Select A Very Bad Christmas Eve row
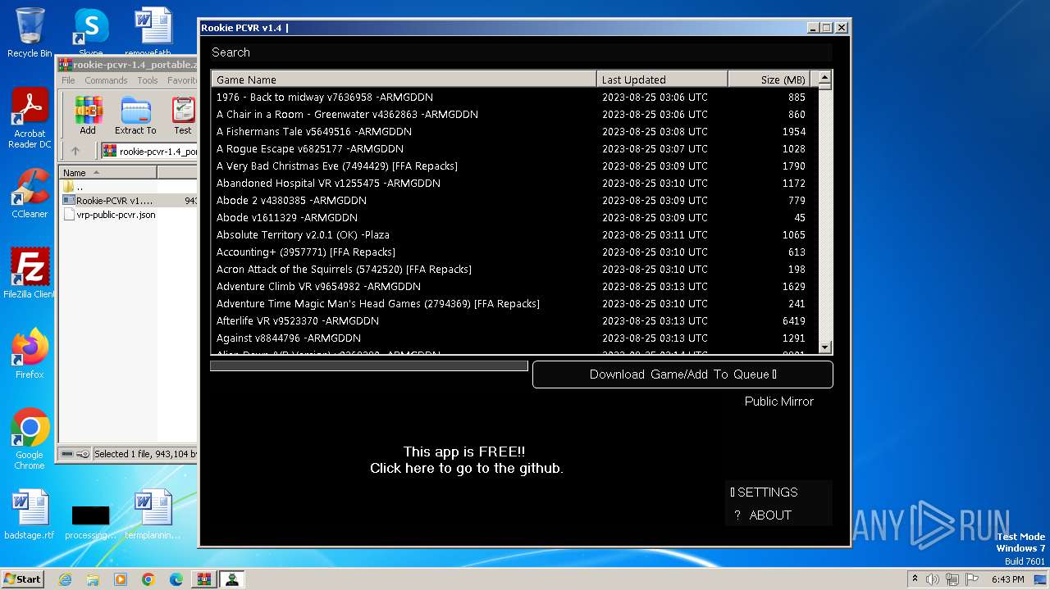The image size is (1050, 590). tap(514, 166)
